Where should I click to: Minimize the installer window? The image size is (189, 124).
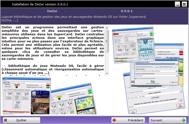click(177, 4)
